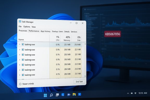Go to the Details tab

67,32
